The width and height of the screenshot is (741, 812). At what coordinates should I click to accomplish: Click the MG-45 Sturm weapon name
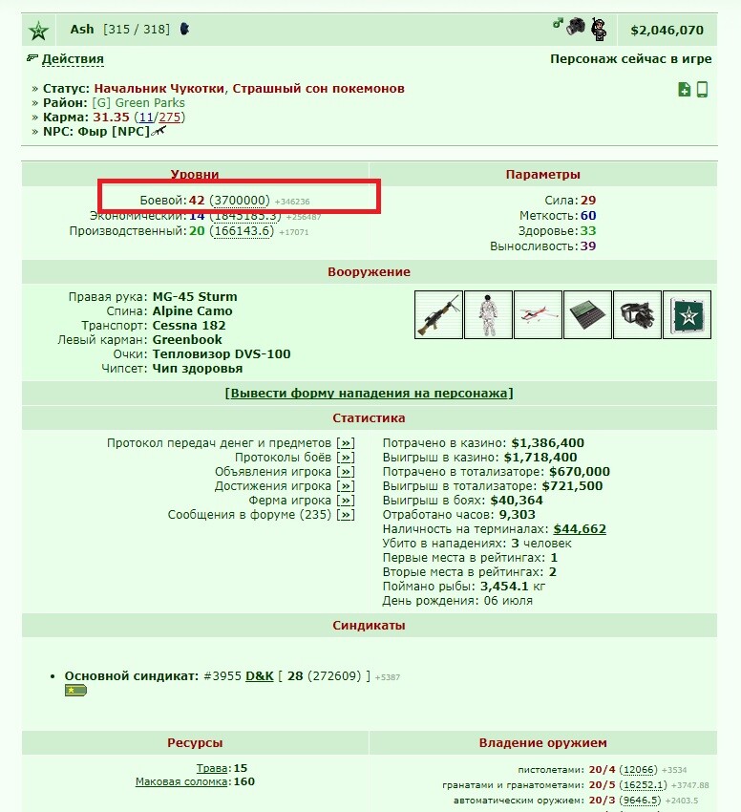coord(195,297)
